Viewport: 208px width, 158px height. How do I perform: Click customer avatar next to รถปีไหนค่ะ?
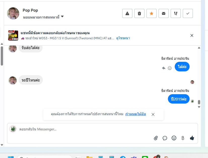pyautogui.click(x=13, y=81)
